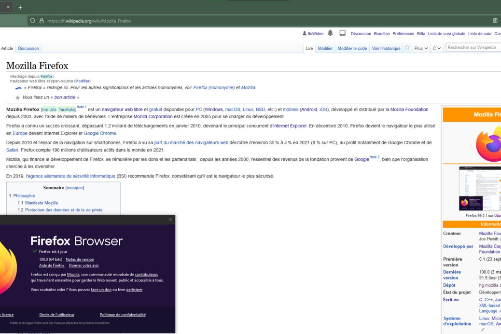This screenshot has height=334, width=501.
Task: Open Firefox 99.0.1 screenshot thumbnail
Action: [x=480, y=189]
